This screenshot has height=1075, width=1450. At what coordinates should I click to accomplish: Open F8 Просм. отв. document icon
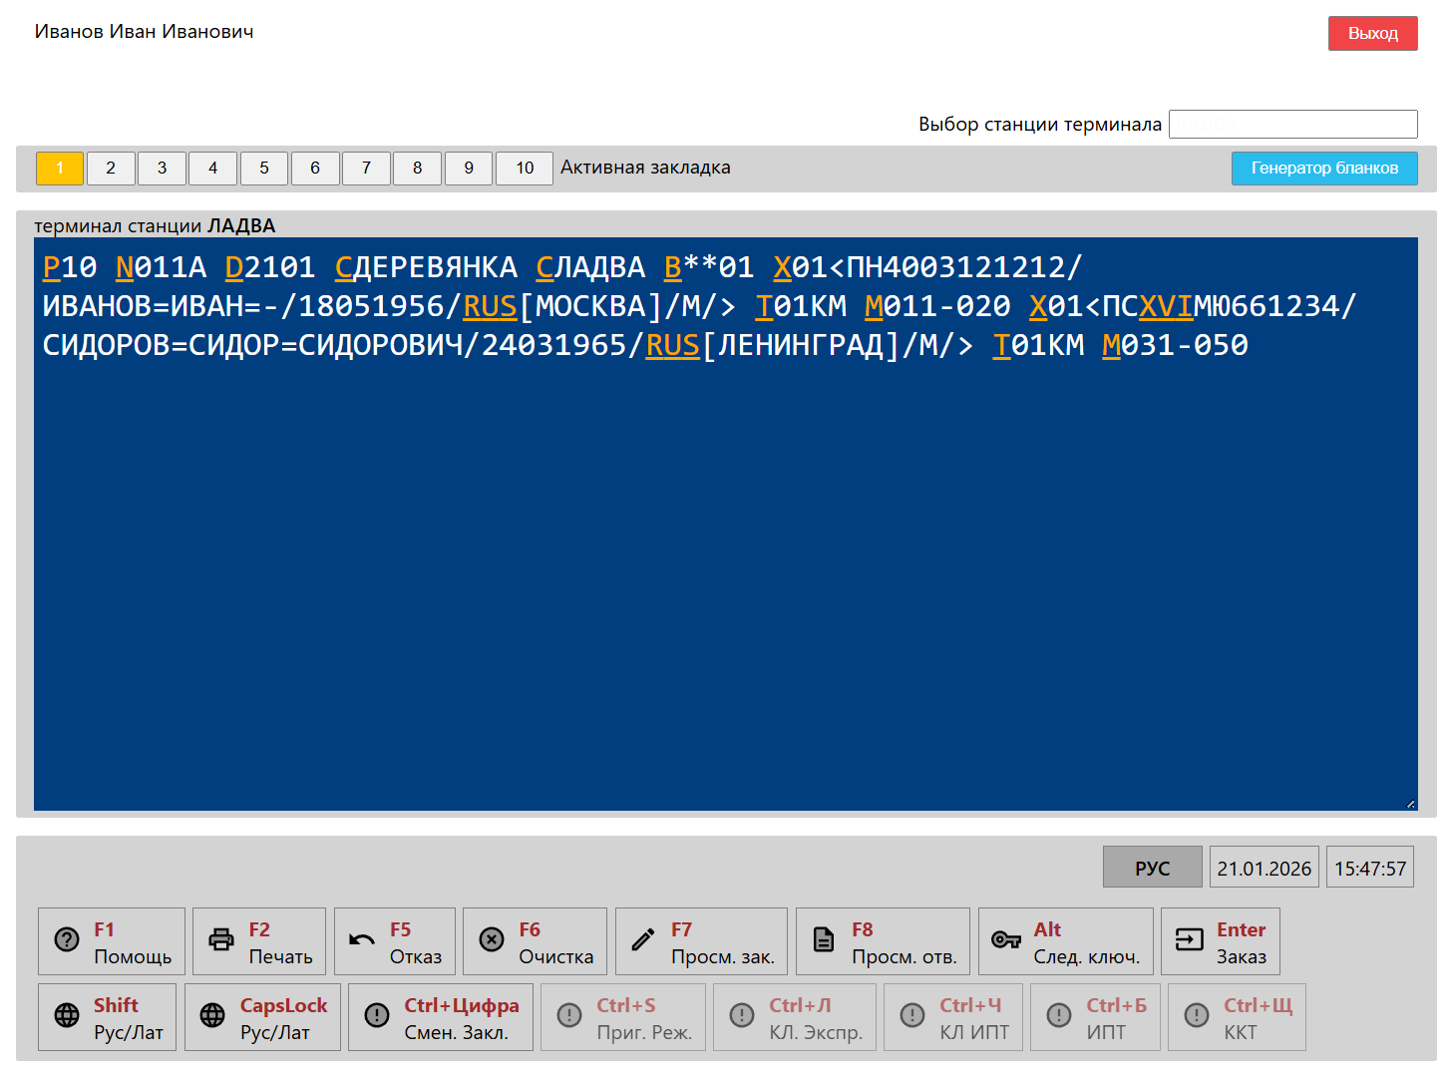coord(824,940)
